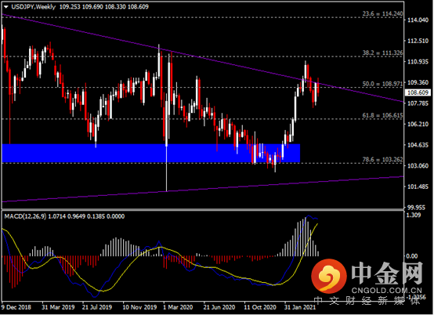Select the 50.0 = 108.971 Fibonacci level

(382, 84)
